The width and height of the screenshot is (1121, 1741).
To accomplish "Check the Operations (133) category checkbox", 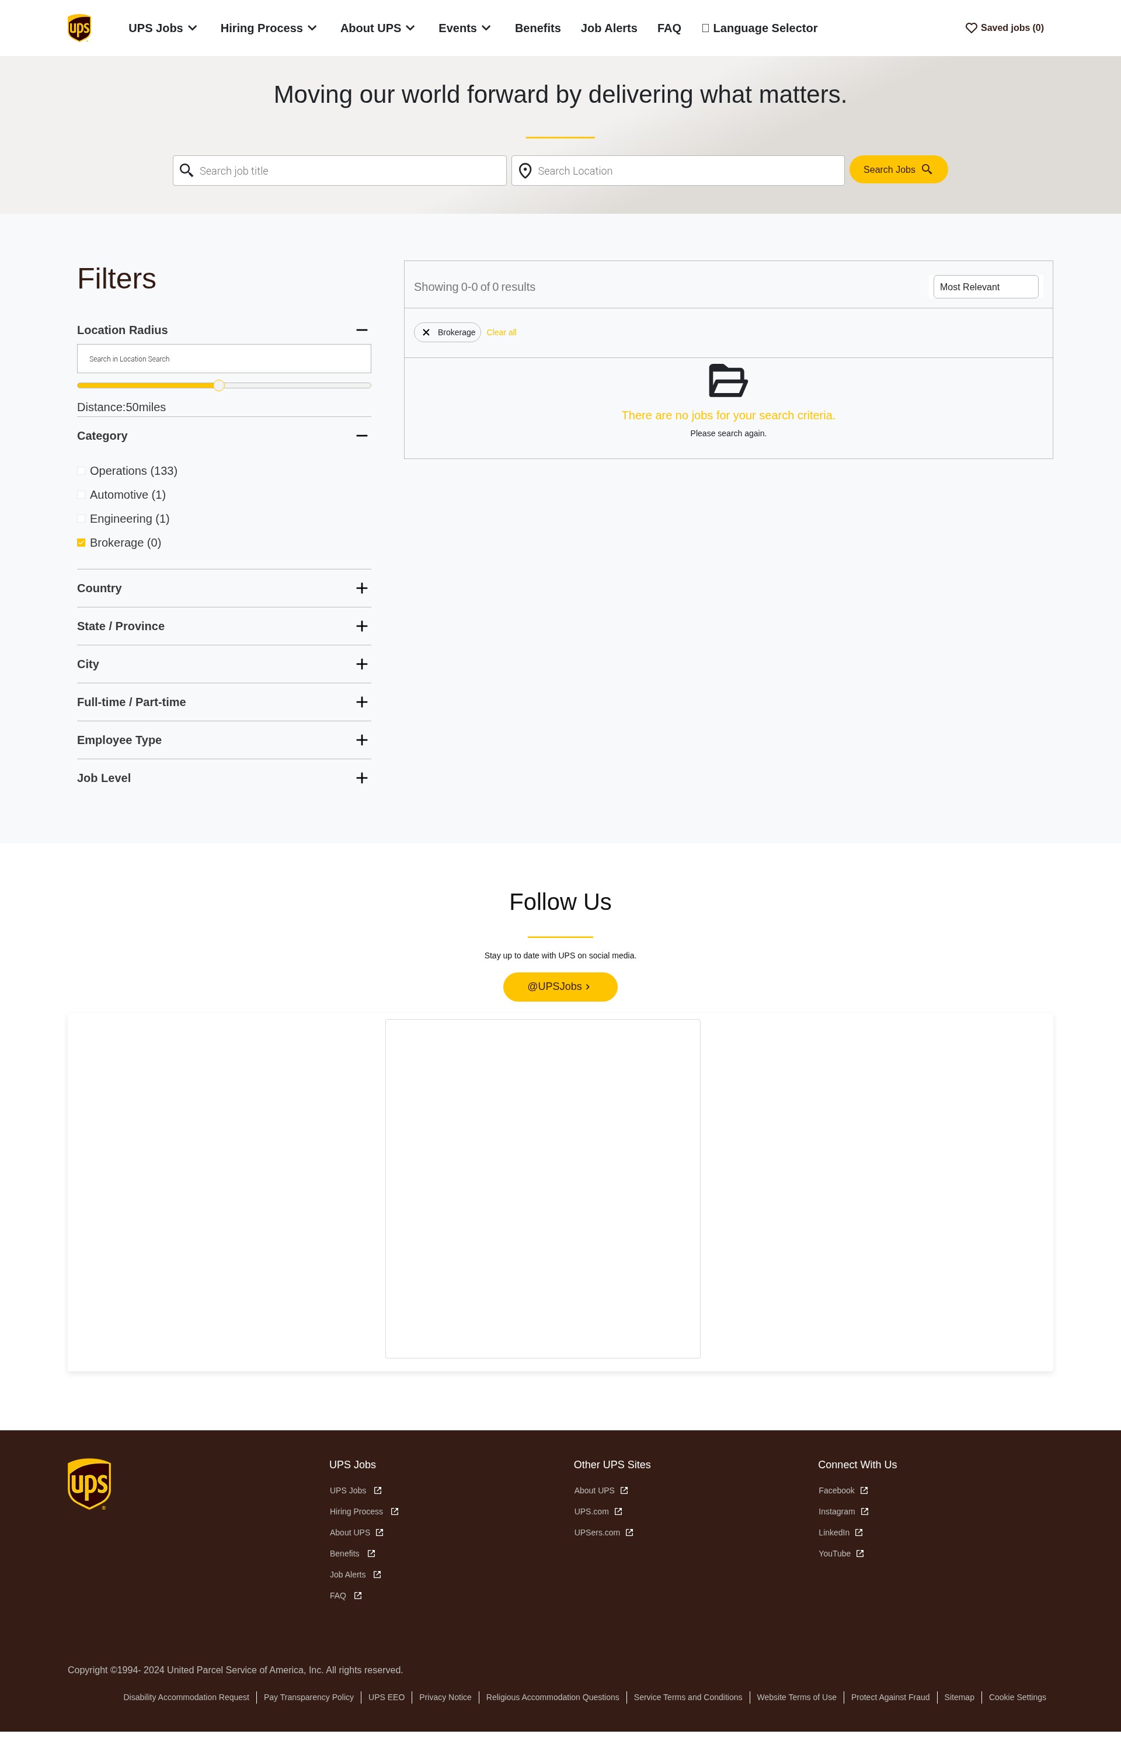I will [82, 471].
